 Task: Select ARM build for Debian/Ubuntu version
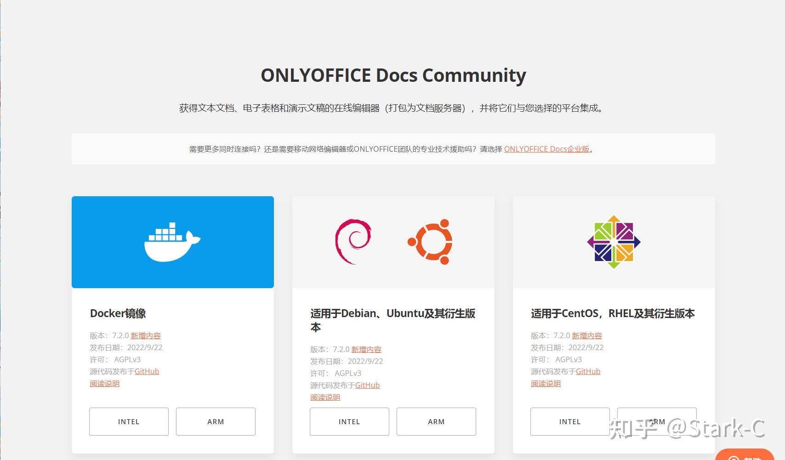pyautogui.click(x=436, y=421)
